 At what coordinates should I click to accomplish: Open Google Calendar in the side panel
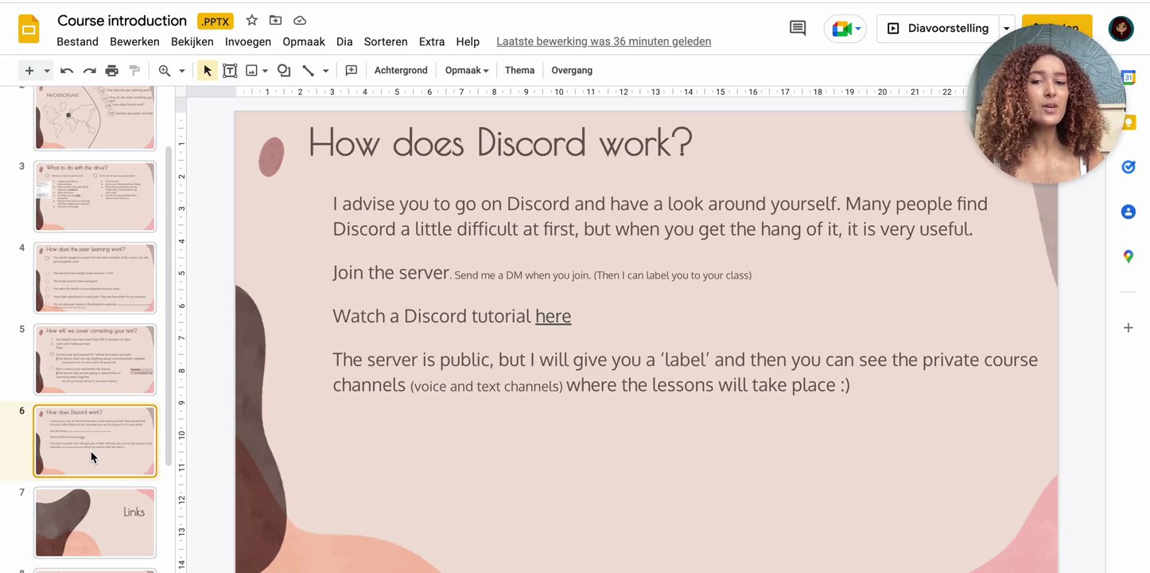pos(1129,77)
